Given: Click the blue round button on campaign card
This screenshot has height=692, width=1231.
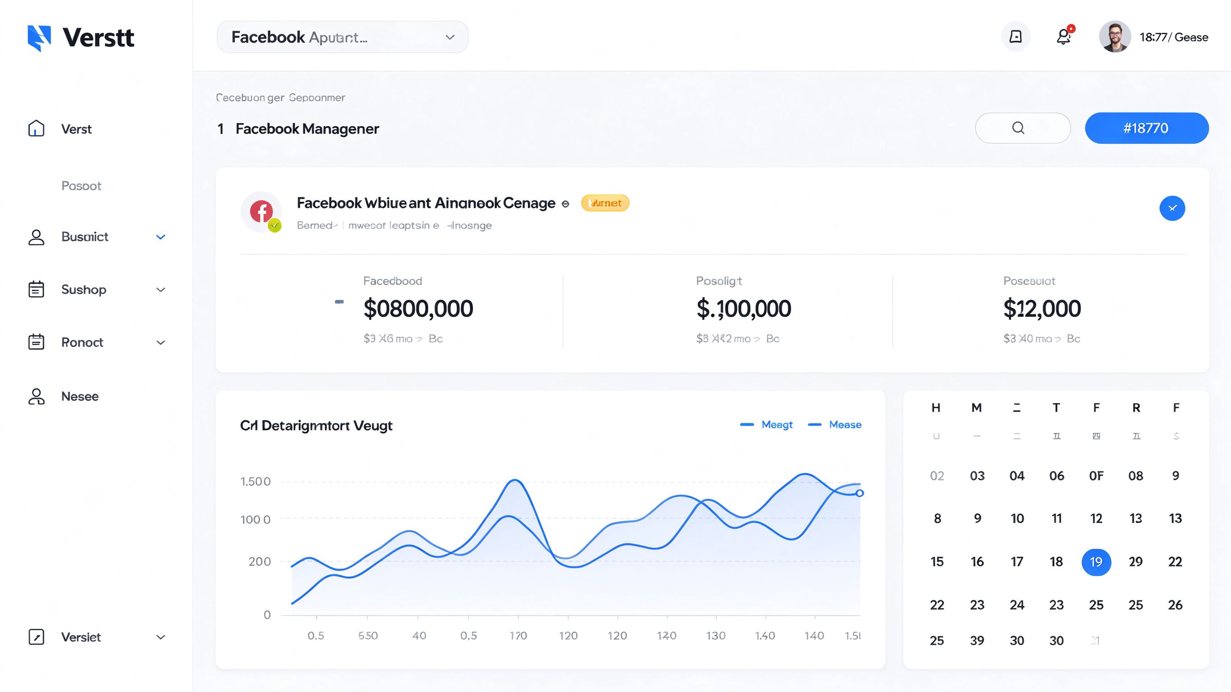Looking at the screenshot, I should tap(1172, 208).
